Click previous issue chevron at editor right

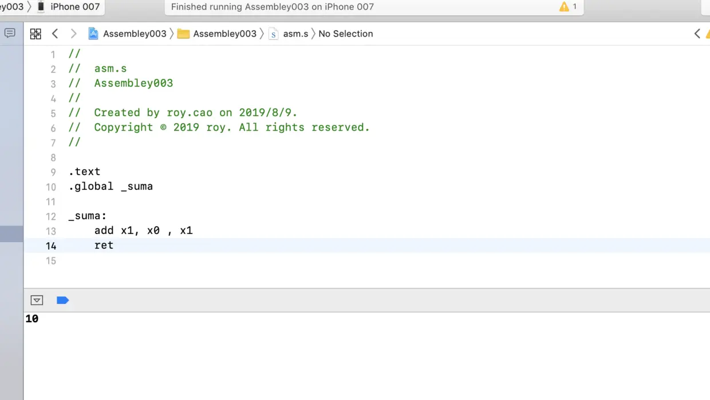(x=697, y=34)
